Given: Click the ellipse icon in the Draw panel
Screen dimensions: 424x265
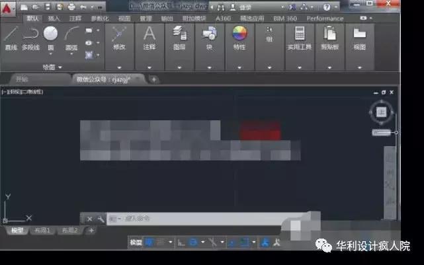Looking at the screenshot, I should (x=89, y=43).
